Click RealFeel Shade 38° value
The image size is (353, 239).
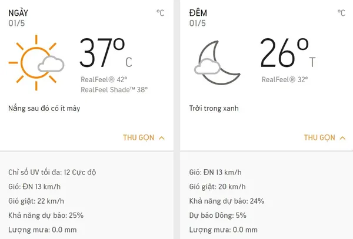coord(114,90)
